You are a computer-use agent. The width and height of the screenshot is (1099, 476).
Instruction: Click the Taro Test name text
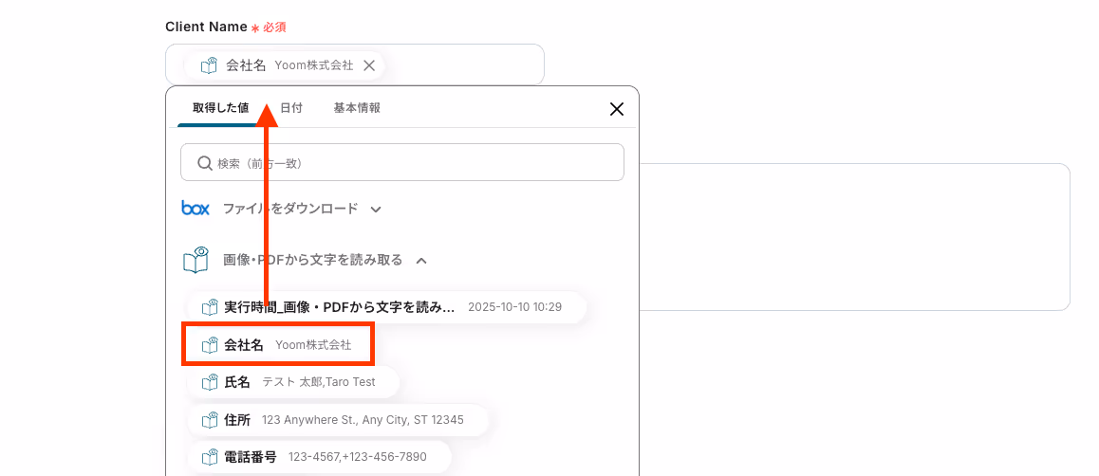point(350,382)
